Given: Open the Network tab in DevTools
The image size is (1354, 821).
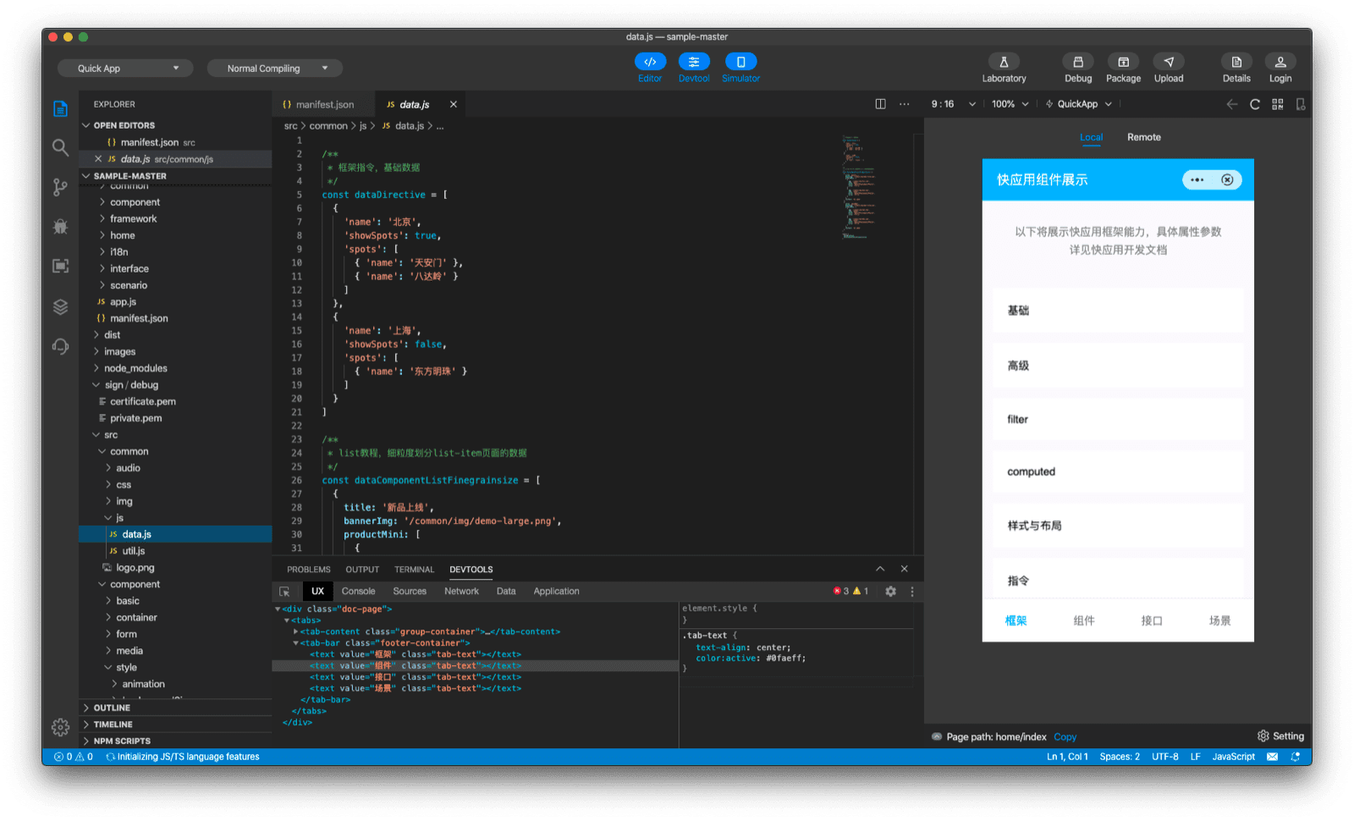Looking at the screenshot, I should pyautogui.click(x=461, y=591).
